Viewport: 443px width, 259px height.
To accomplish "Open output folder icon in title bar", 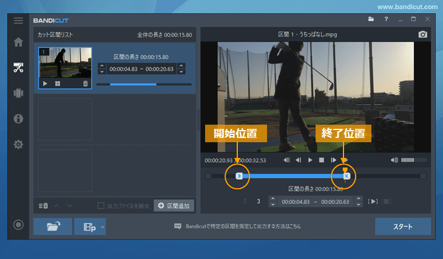I will pyautogui.click(x=371, y=19).
